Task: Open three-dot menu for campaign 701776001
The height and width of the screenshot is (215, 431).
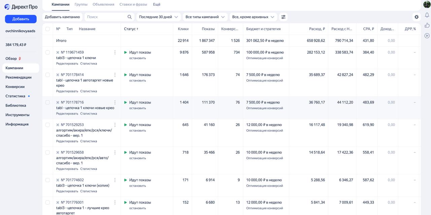Action: point(115,203)
